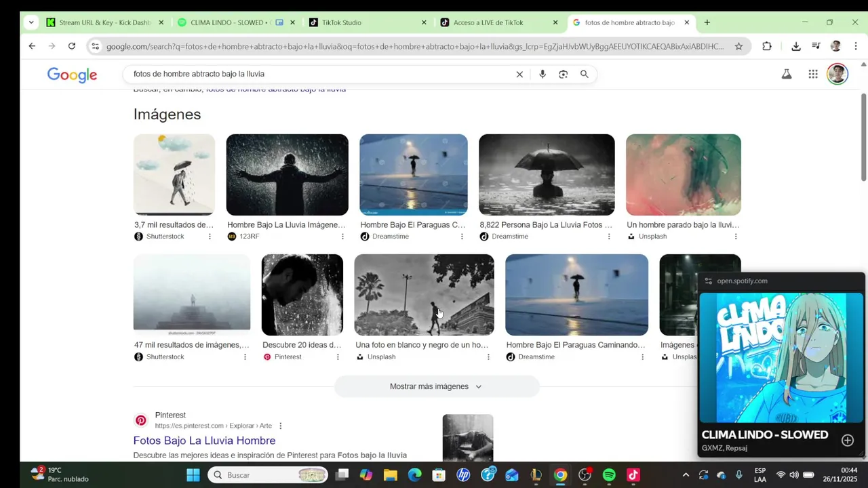Open Spotify from the taskbar
Viewport: 868px width, 488px height.
(x=609, y=475)
